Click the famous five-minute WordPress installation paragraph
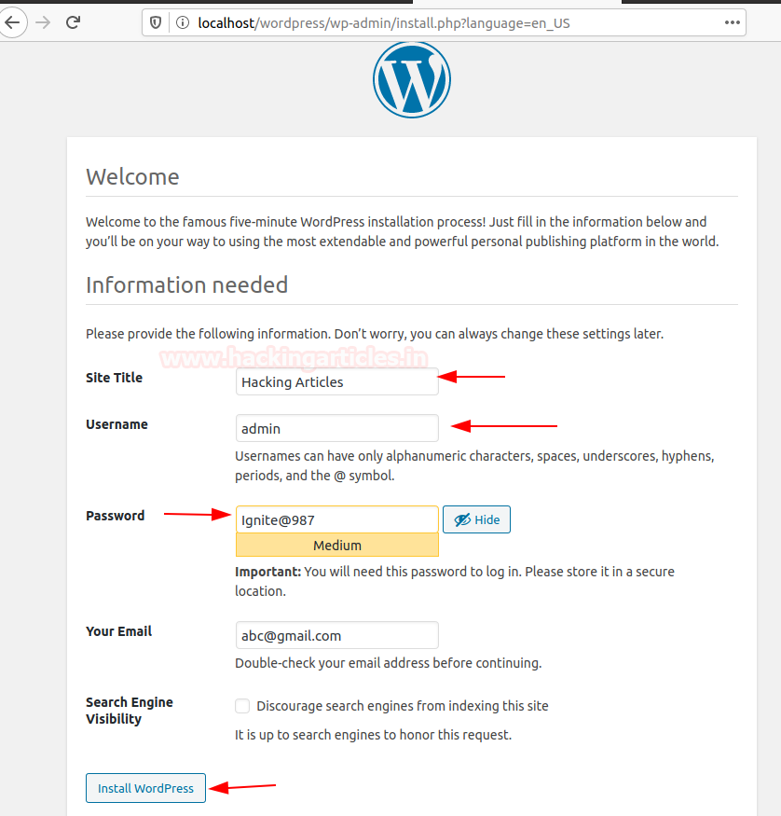This screenshot has width=781, height=816. point(402,231)
